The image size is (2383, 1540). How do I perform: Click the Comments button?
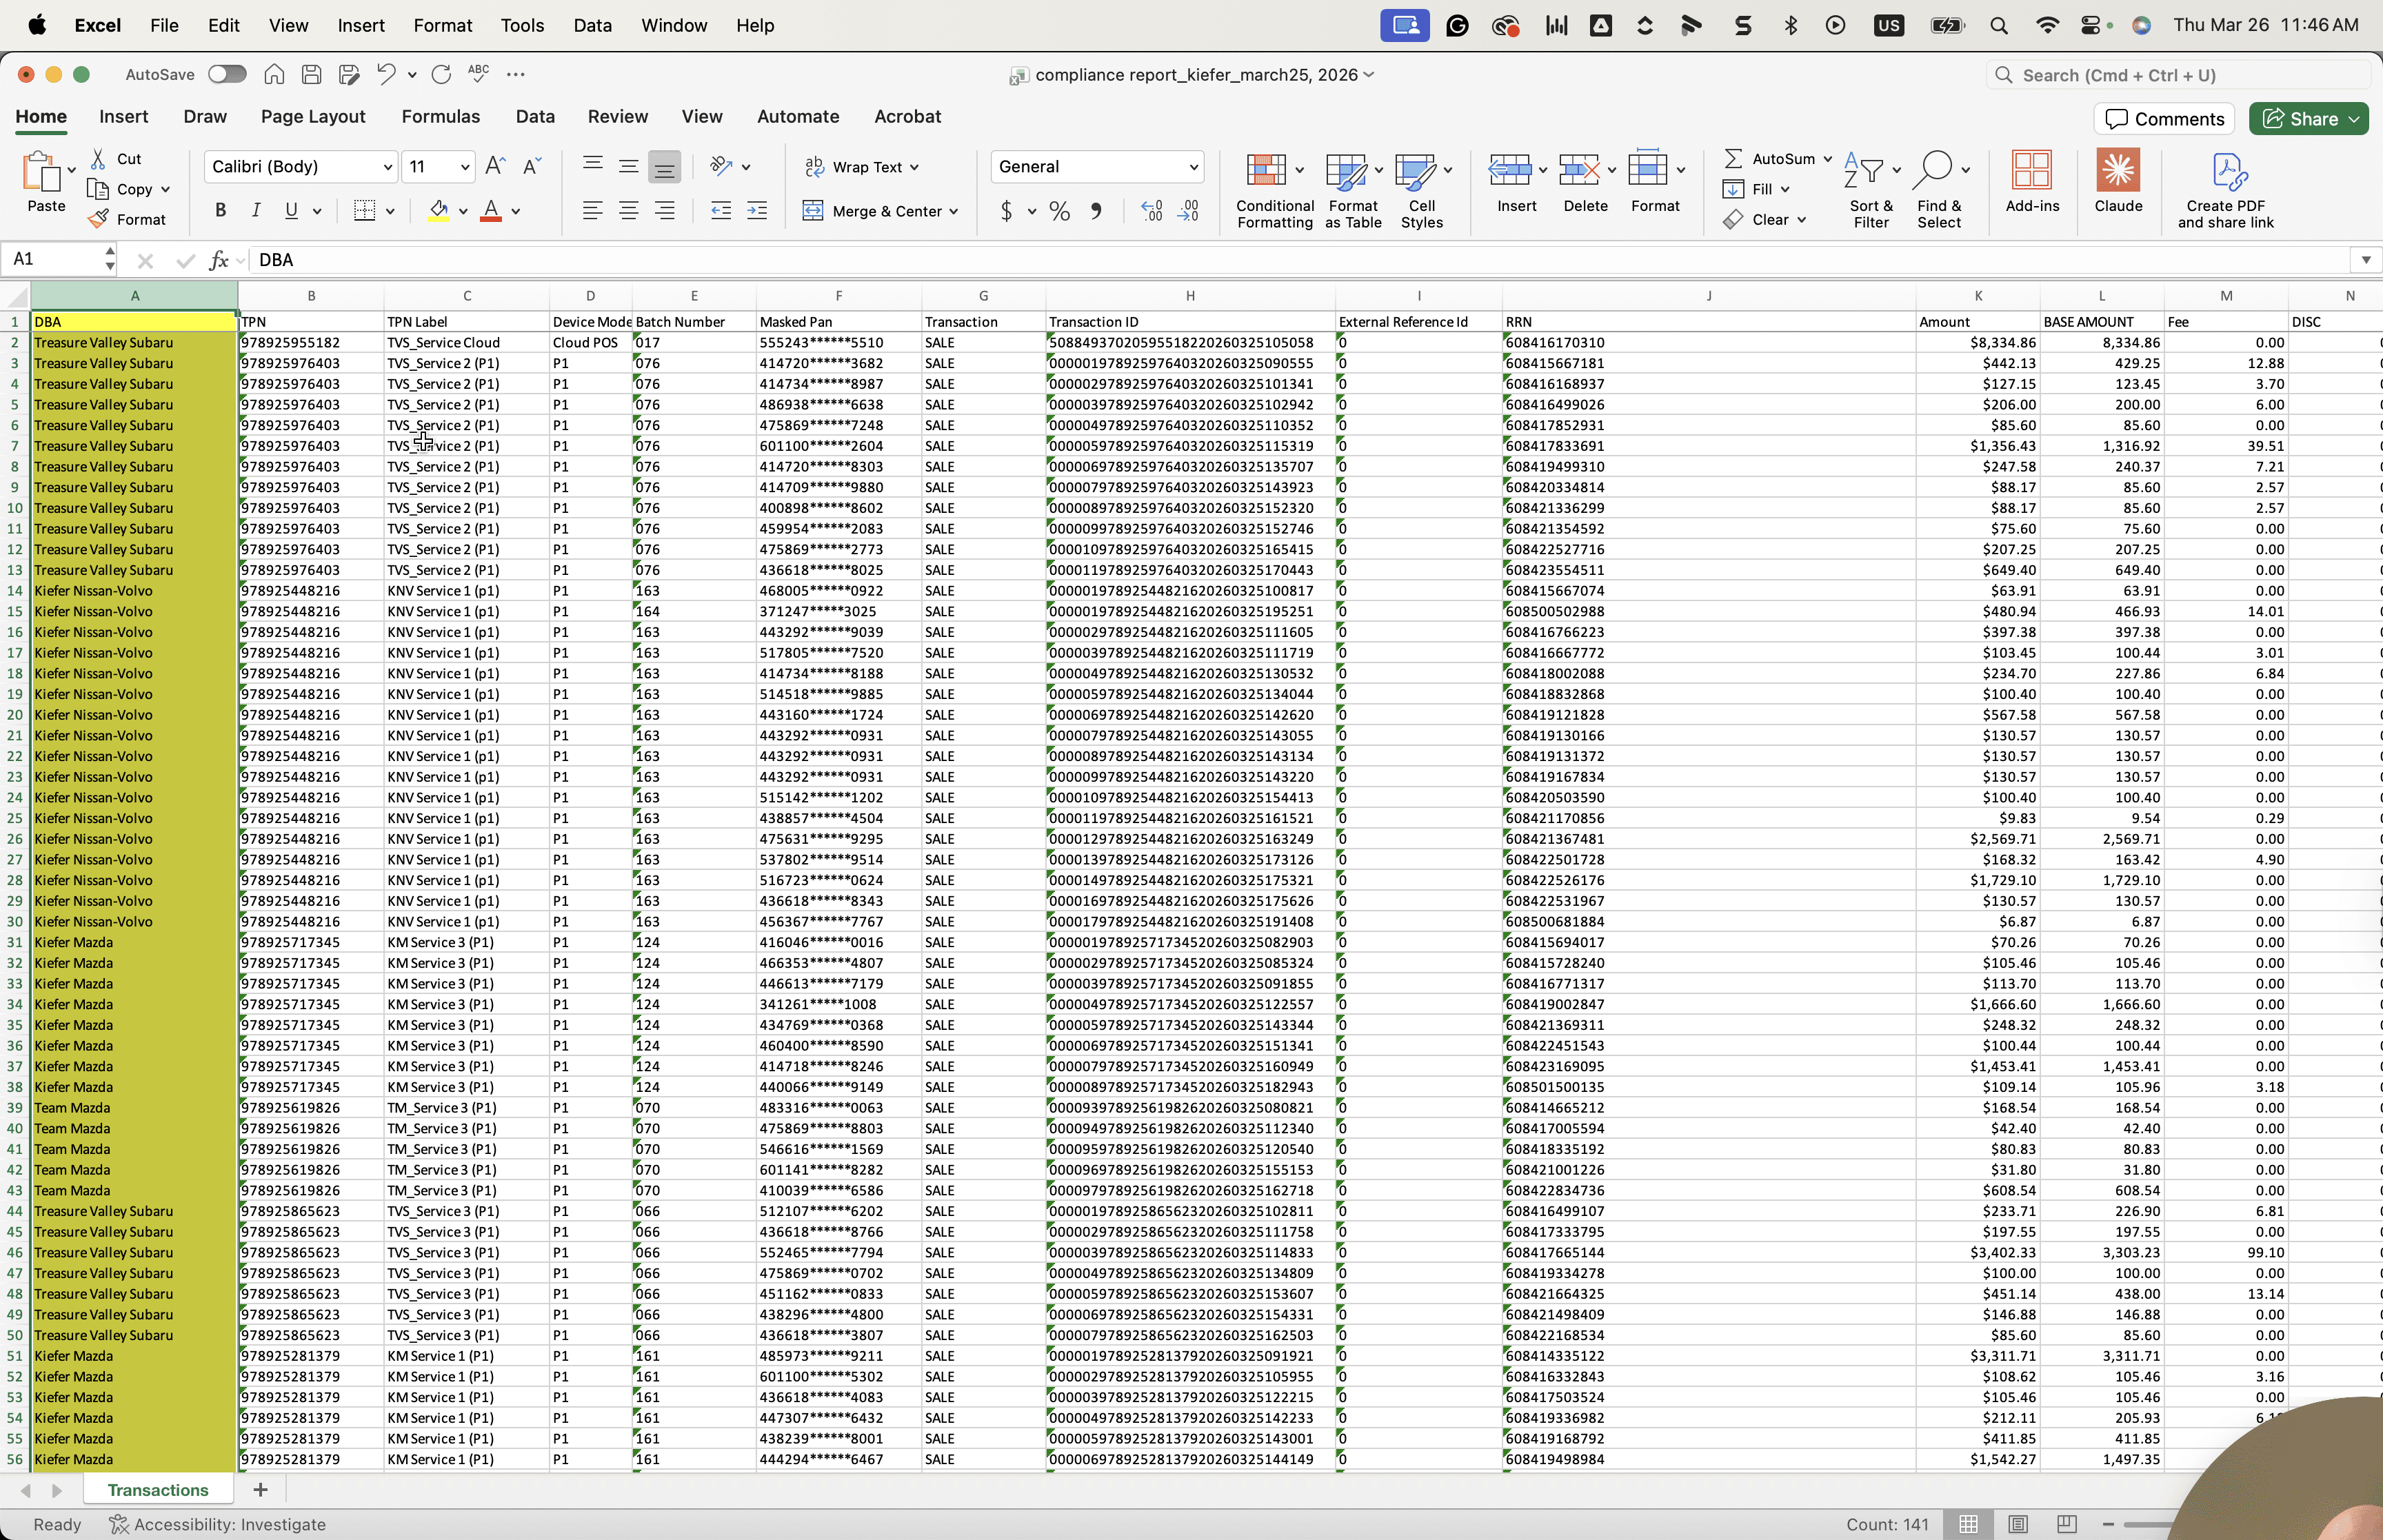2165,119
